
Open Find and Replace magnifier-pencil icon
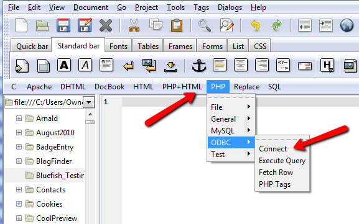tap(226, 25)
